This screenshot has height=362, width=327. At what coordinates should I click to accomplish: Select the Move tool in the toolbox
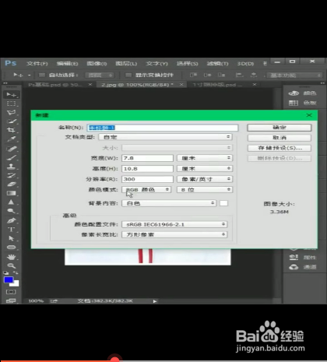11,94
